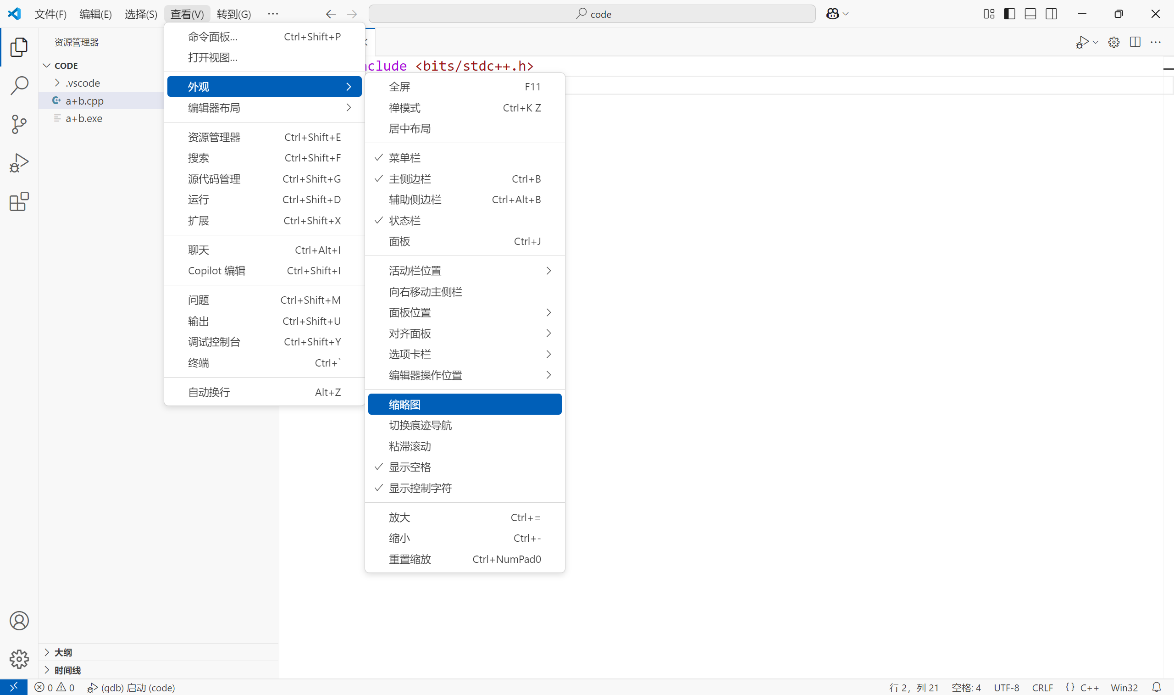
Task: Click the CRLF line ending indicator
Action: pos(1042,687)
